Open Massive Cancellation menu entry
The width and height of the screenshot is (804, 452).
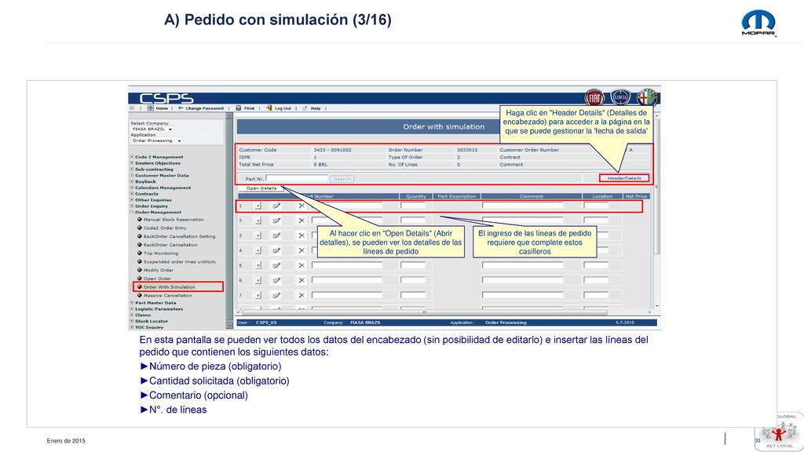[168, 296]
